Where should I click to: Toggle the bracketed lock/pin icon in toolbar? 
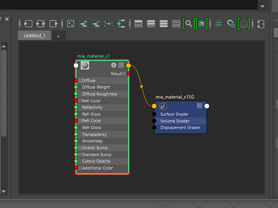[244, 24]
